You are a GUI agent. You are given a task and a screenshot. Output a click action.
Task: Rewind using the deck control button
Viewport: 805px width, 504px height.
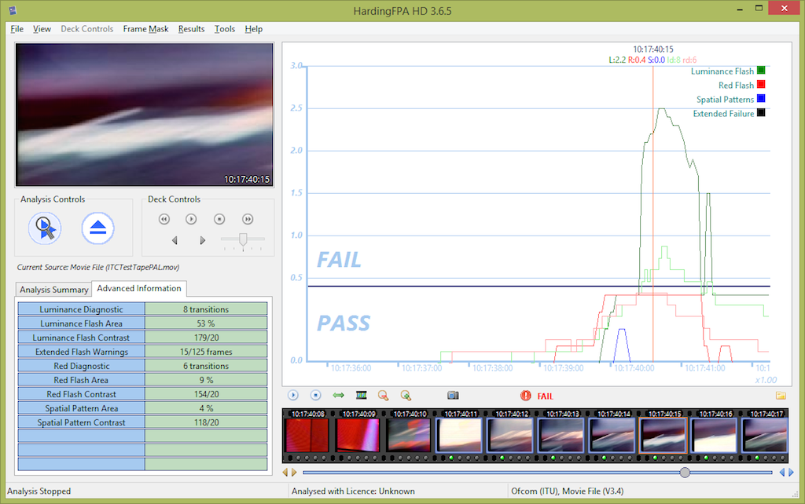[164, 219]
